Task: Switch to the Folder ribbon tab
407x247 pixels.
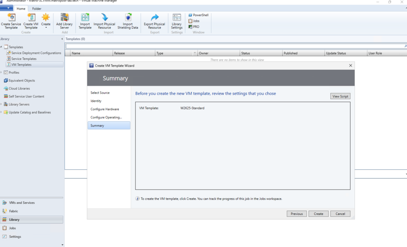Action: pos(37,9)
